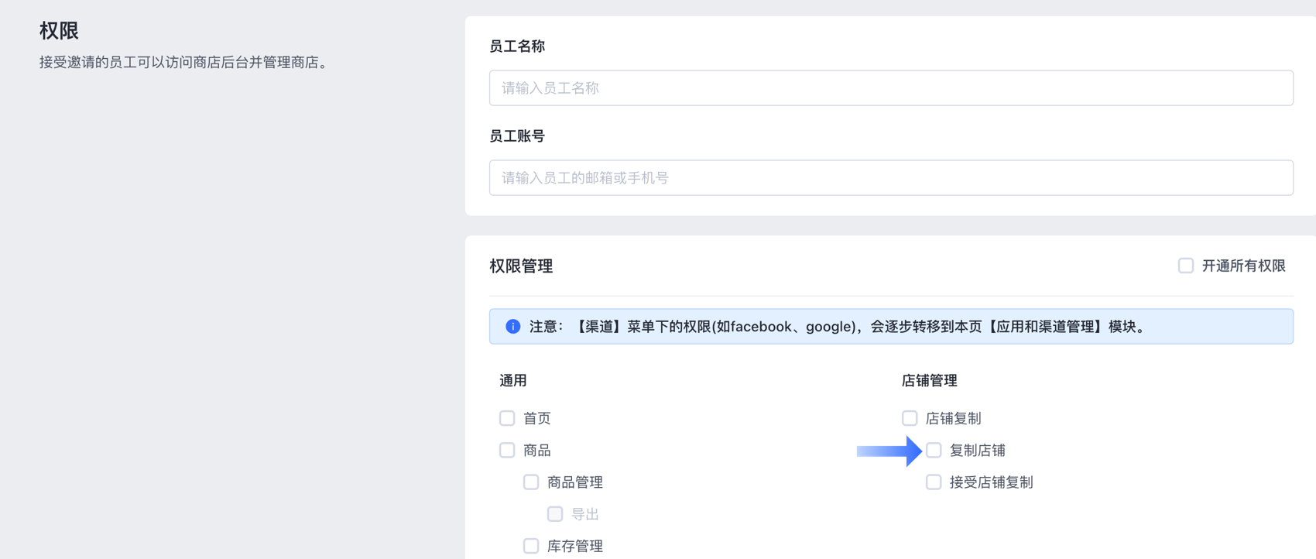This screenshot has width=1316, height=559.
Task: Select the 店铺管理 group heading
Action: 929,381
